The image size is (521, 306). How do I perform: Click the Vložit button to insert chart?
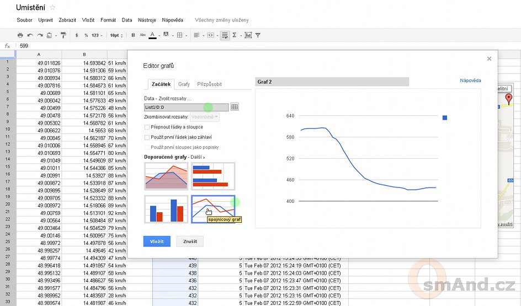157,241
